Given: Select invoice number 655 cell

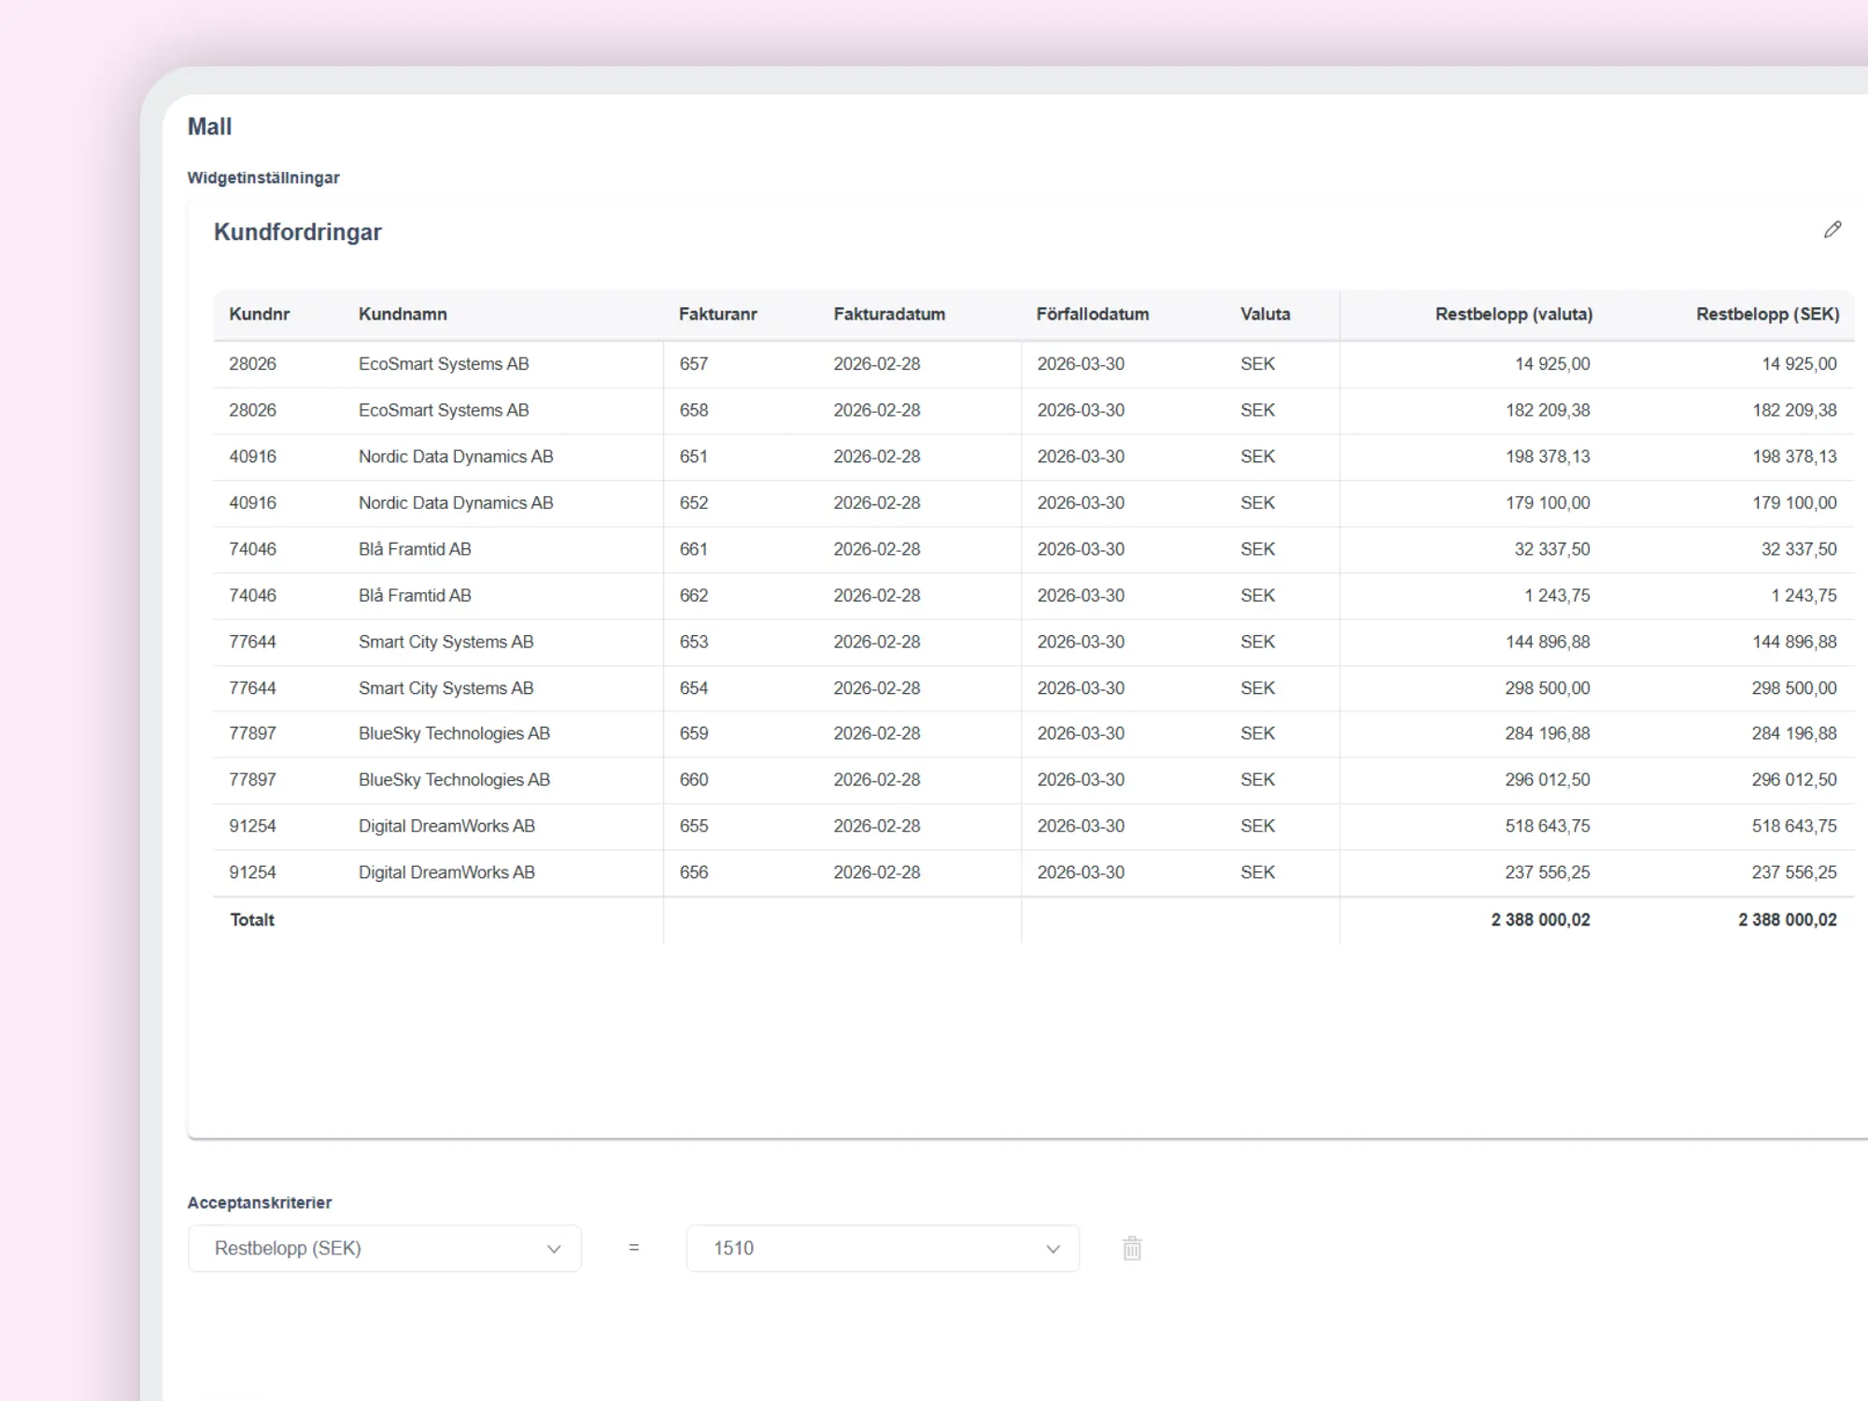Looking at the screenshot, I should [x=694, y=826].
